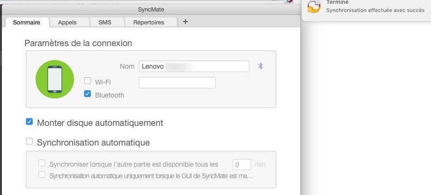Disable Monter disque automatiquement
This screenshot has width=431, height=195.
click(29, 122)
